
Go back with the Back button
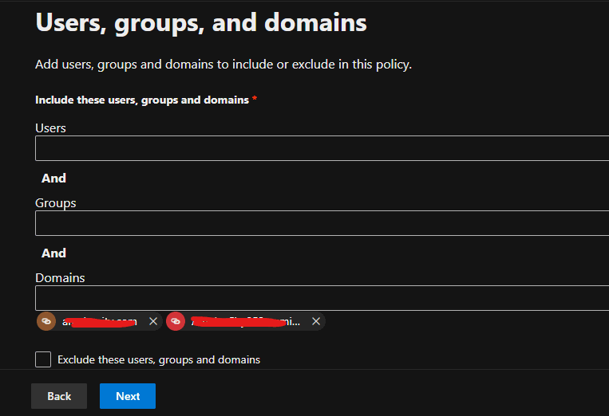59,396
